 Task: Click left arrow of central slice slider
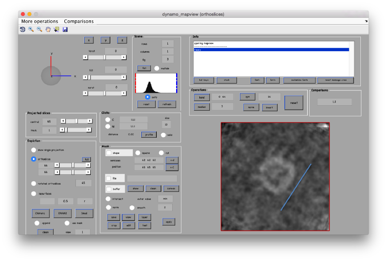(63, 121)
